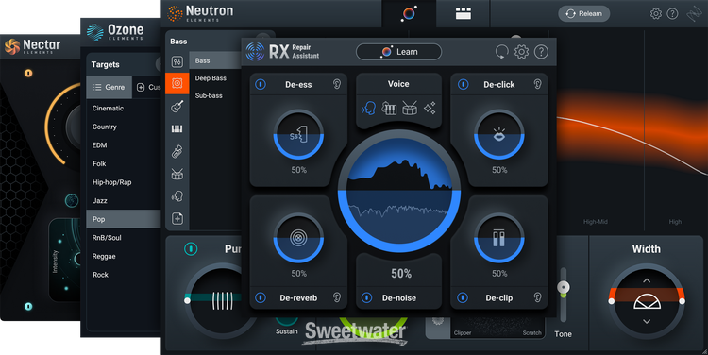Select the piano keys source icon in RX
The image size is (708, 355).
click(389, 109)
